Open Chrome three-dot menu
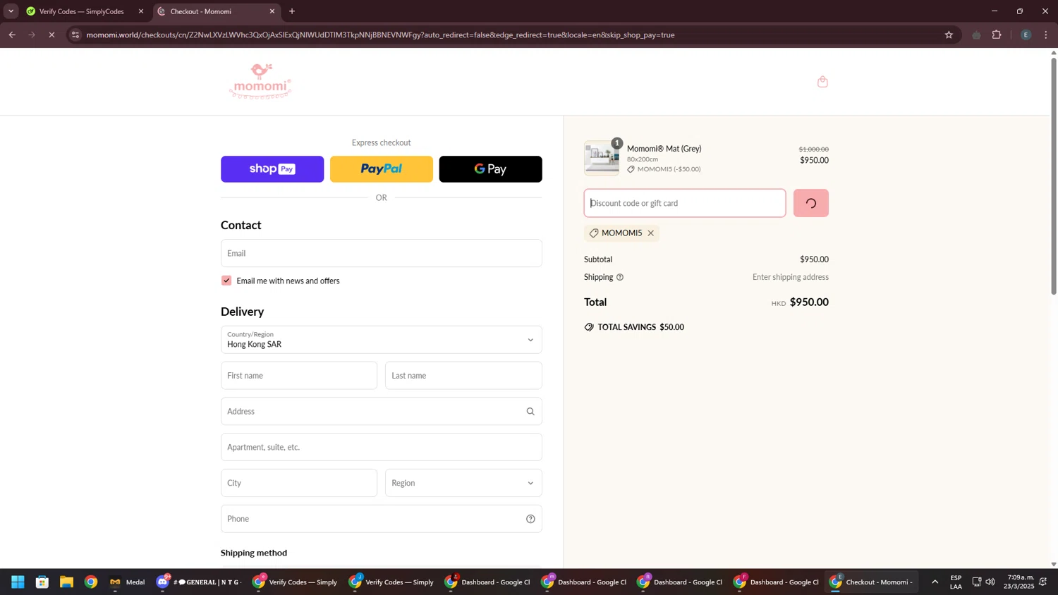The width and height of the screenshot is (1058, 595). (1046, 35)
